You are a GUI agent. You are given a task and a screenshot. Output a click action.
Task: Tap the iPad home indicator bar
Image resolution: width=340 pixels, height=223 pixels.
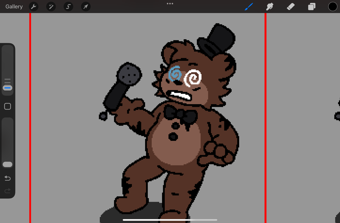(x=170, y=220)
